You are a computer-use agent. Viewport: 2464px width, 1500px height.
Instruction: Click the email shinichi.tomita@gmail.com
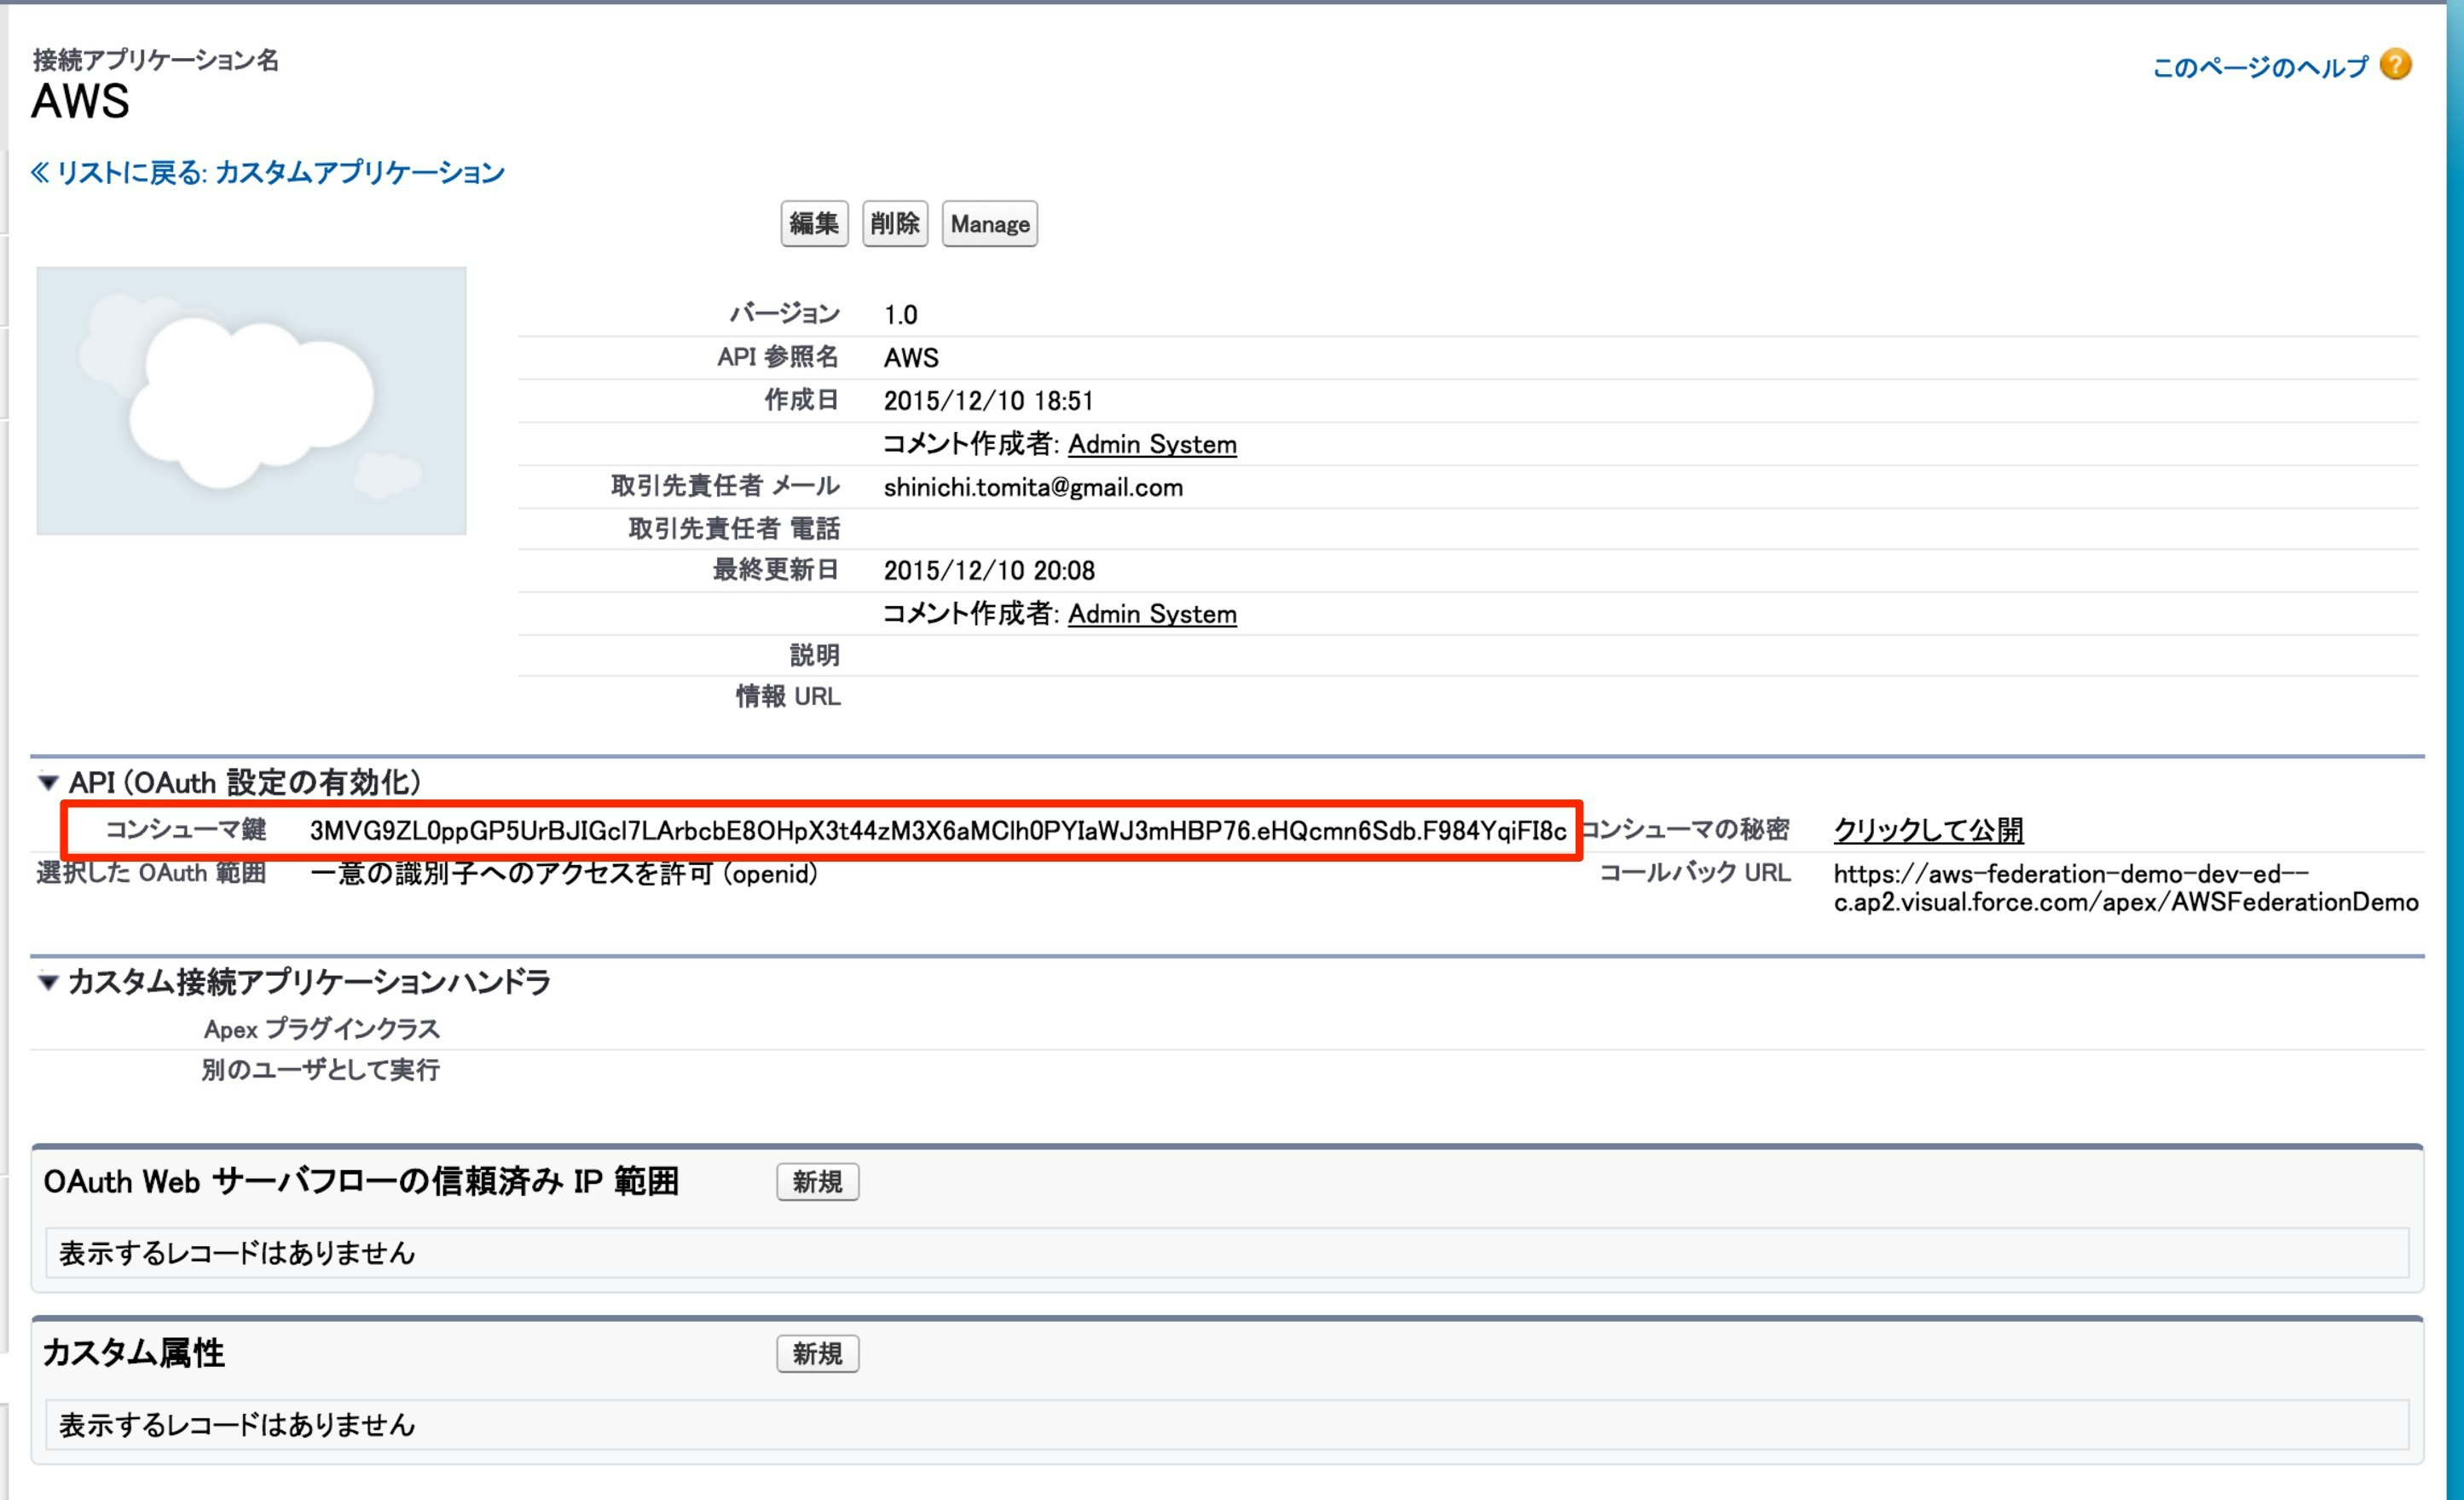1033,487
